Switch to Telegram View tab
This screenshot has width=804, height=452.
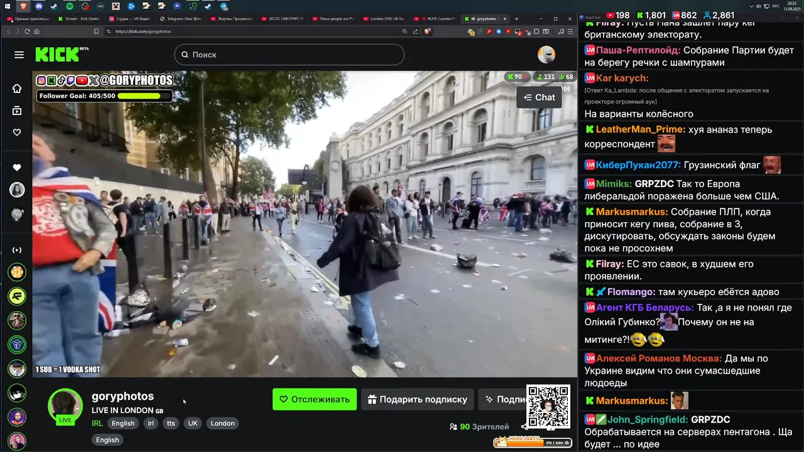(x=181, y=19)
